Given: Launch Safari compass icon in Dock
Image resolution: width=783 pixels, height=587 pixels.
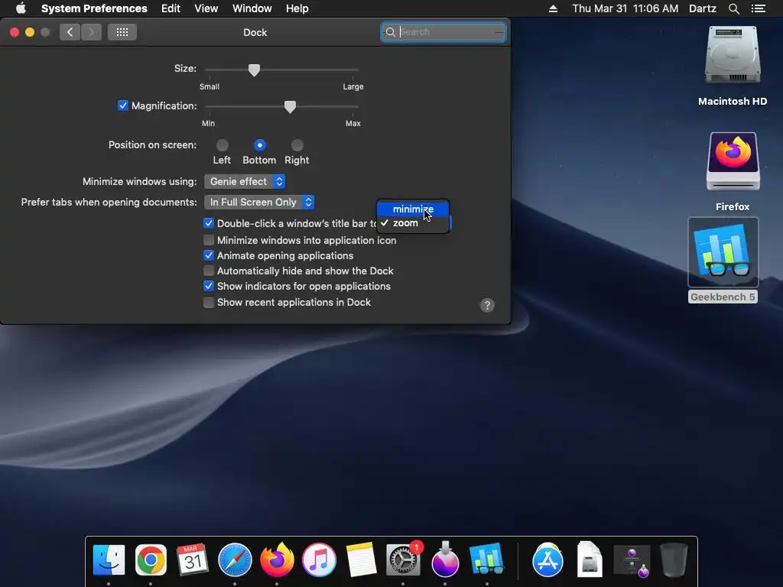Looking at the screenshot, I should tap(235, 559).
